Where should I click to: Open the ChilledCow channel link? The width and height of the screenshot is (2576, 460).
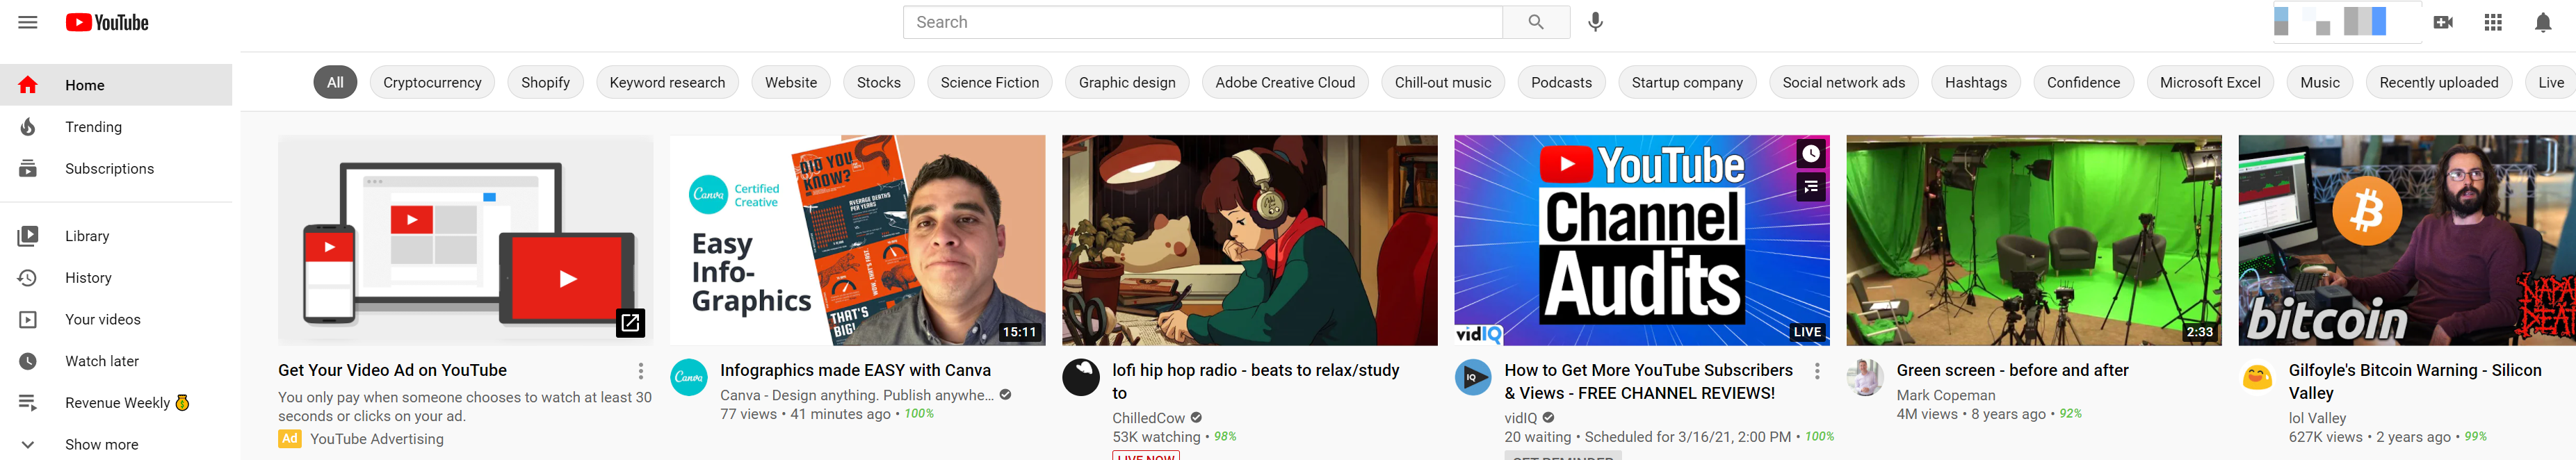1148,418
